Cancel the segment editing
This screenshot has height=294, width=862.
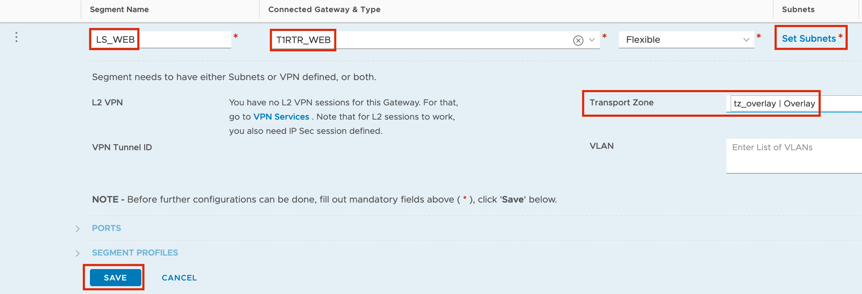tap(179, 278)
